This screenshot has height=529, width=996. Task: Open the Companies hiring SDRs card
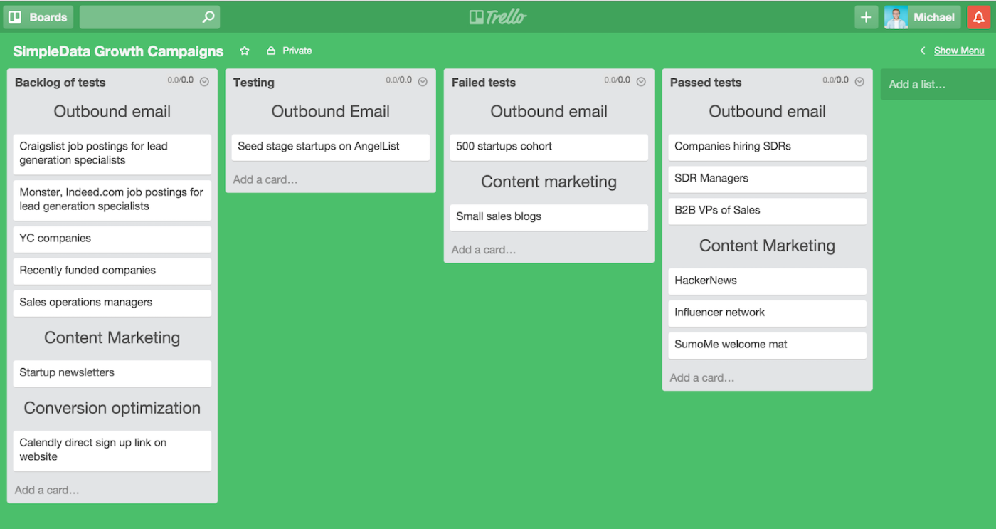(x=768, y=147)
